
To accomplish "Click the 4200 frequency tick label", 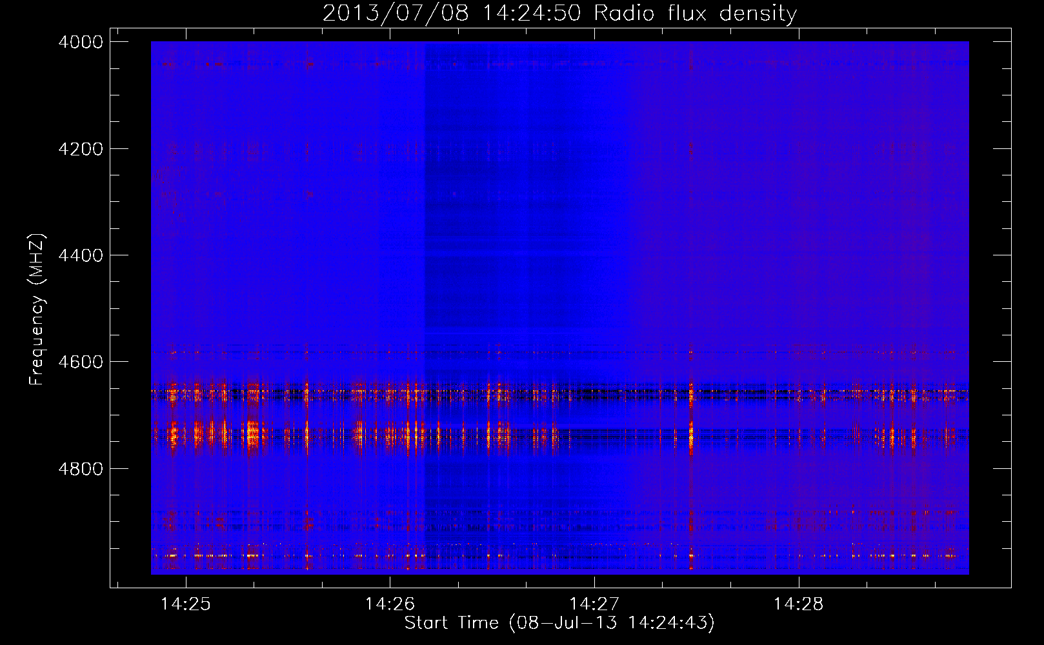I will click(81, 149).
